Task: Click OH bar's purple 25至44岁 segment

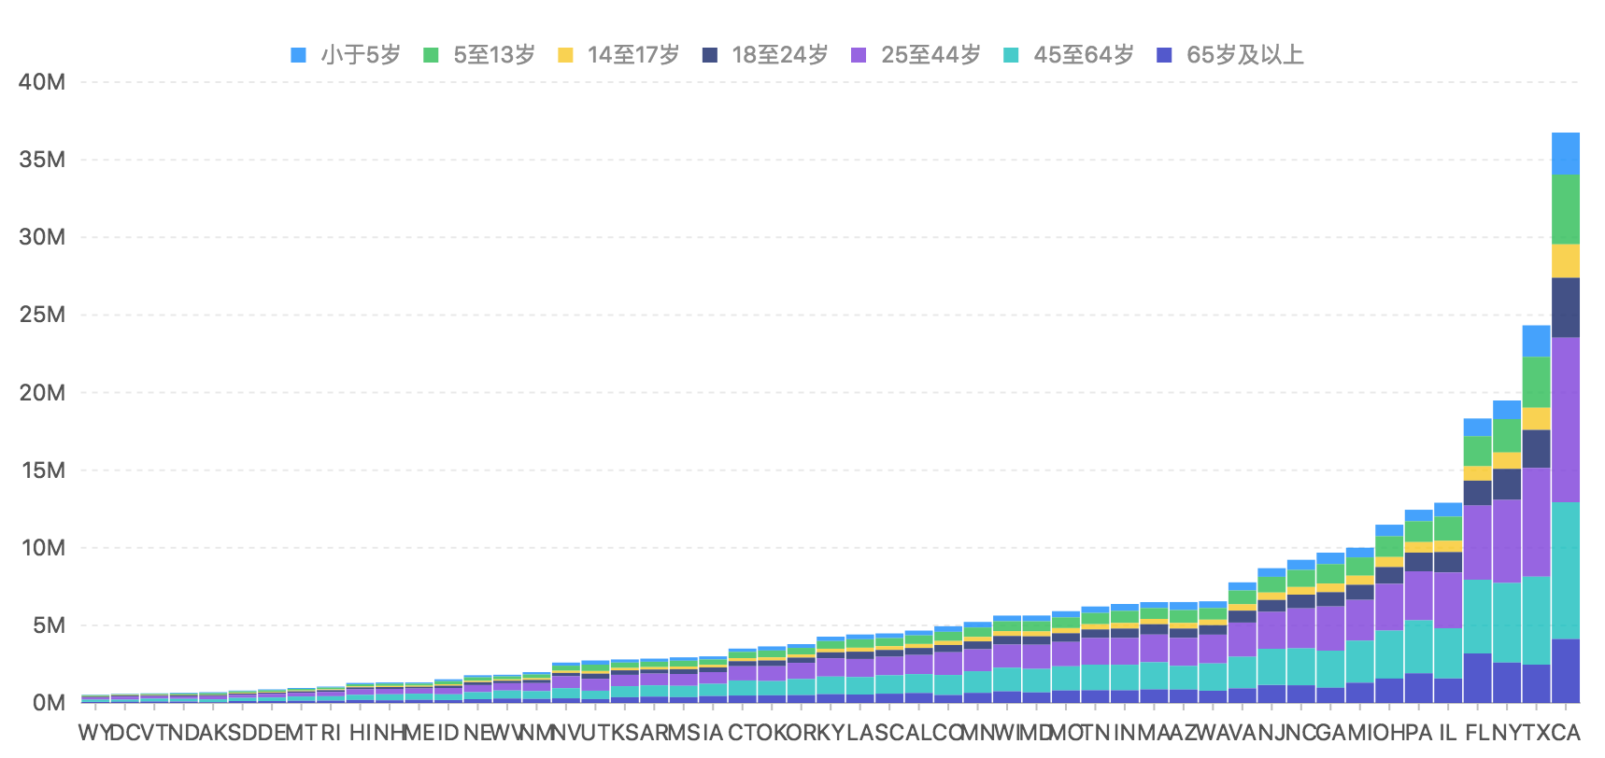Action: pyautogui.click(x=1389, y=607)
